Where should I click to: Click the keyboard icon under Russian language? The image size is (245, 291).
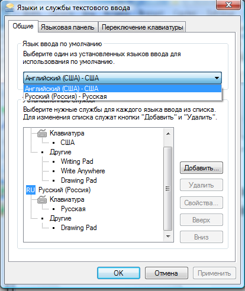tap(42, 199)
